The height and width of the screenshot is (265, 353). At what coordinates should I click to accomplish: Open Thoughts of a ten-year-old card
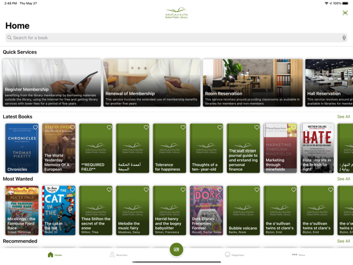[207, 148]
